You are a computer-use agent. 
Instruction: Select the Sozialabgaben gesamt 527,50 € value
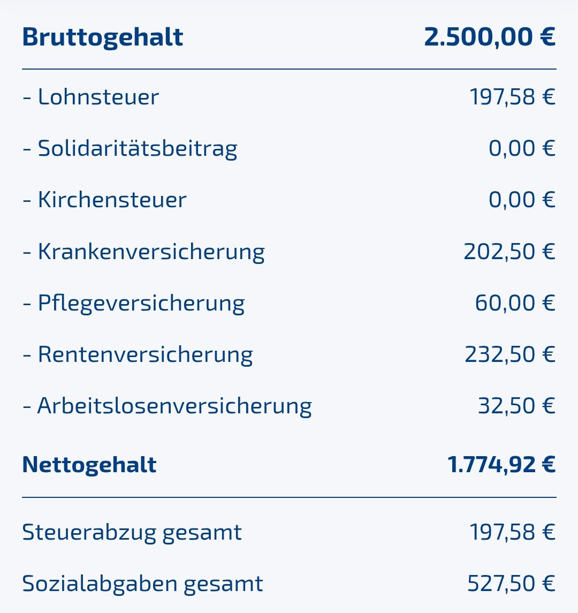tap(511, 584)
